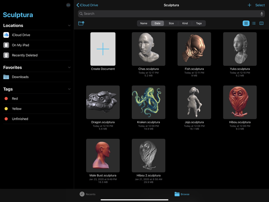The height and width of the screenshot is (202, 269).
Task: Tap the Select button
Action: click(x=260, y=5)
